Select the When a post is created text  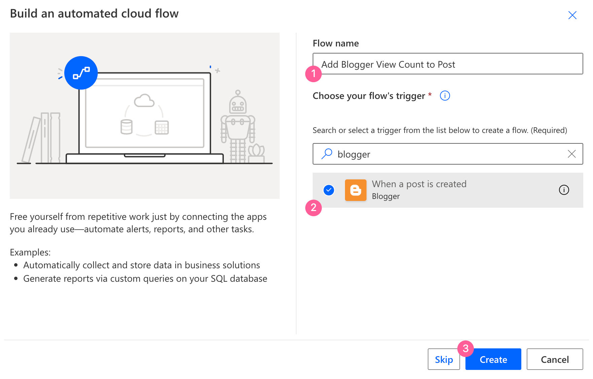pos(419,184)
